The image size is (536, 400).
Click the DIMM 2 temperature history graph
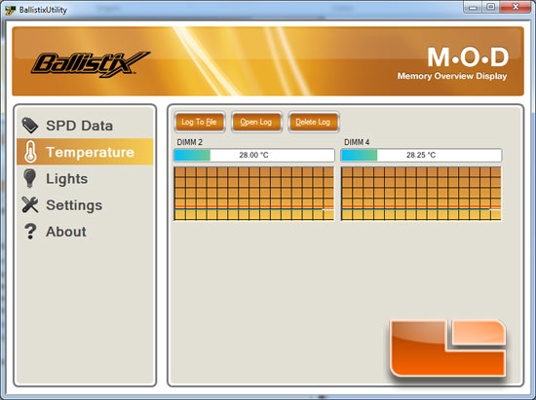pos(254,194)
